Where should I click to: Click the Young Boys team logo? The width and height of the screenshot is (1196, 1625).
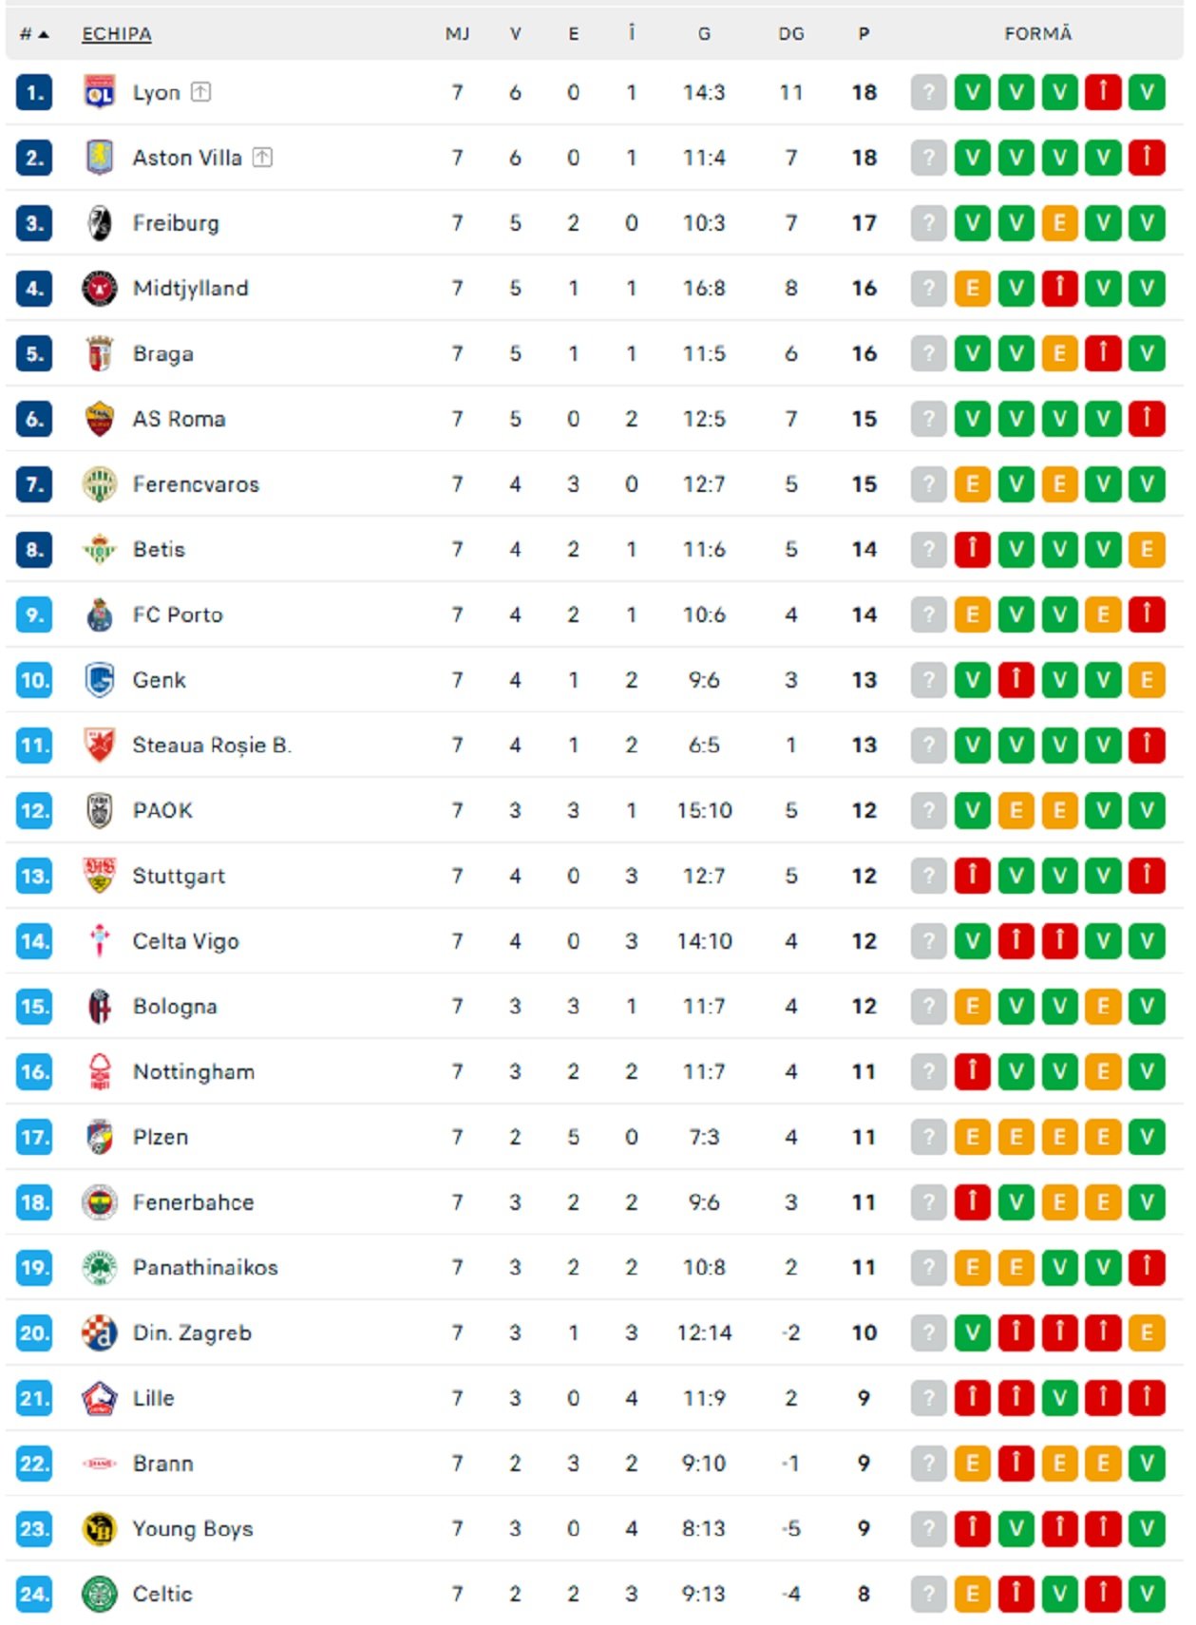(x=100, y=1528)
